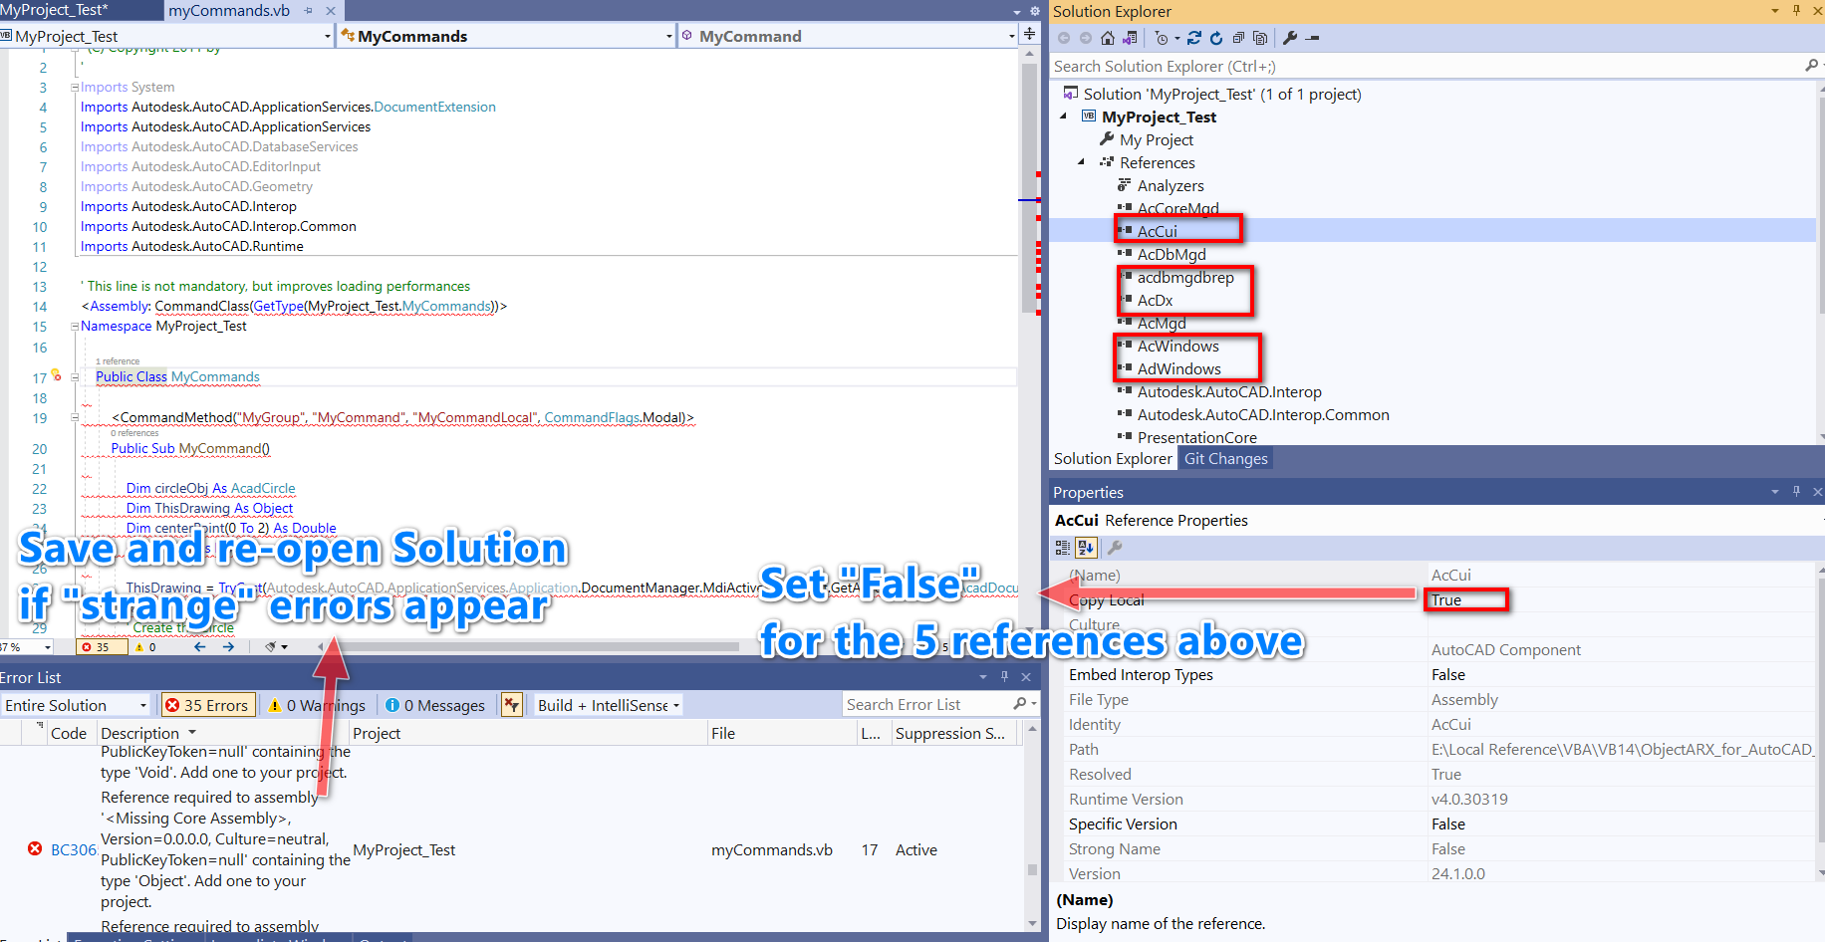Collapse the References tree node
The image size is (1825, 942).
tap(1082, 162)
